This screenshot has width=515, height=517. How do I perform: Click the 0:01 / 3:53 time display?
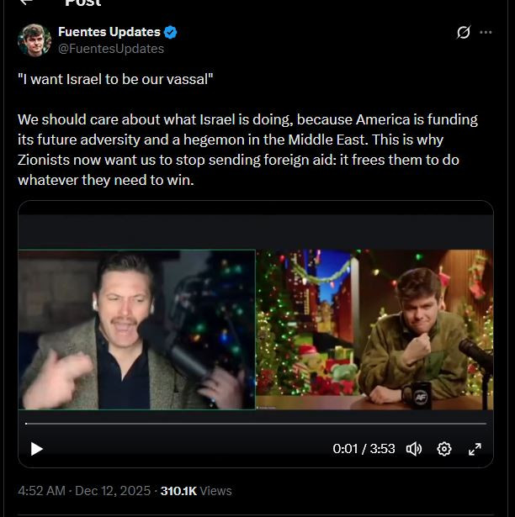[x=364, y=449]
